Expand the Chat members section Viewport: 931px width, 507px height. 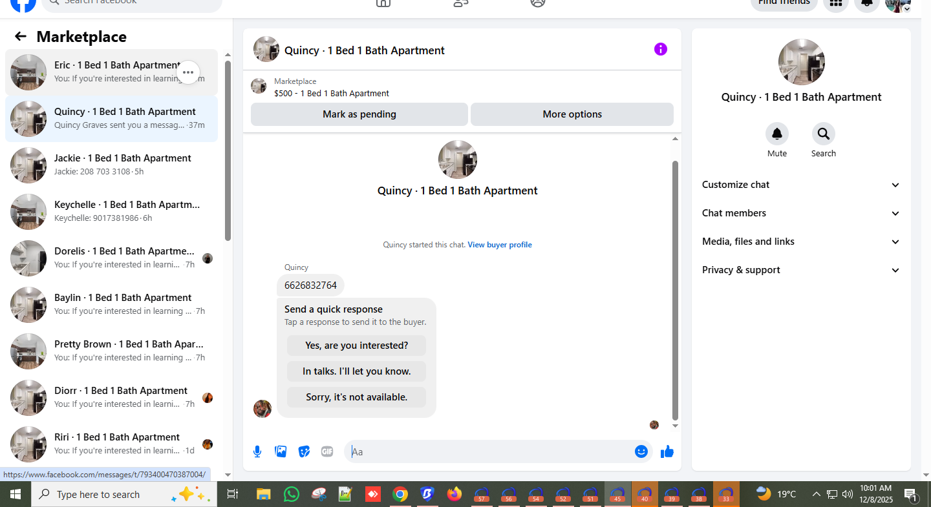tap(801, 213)
